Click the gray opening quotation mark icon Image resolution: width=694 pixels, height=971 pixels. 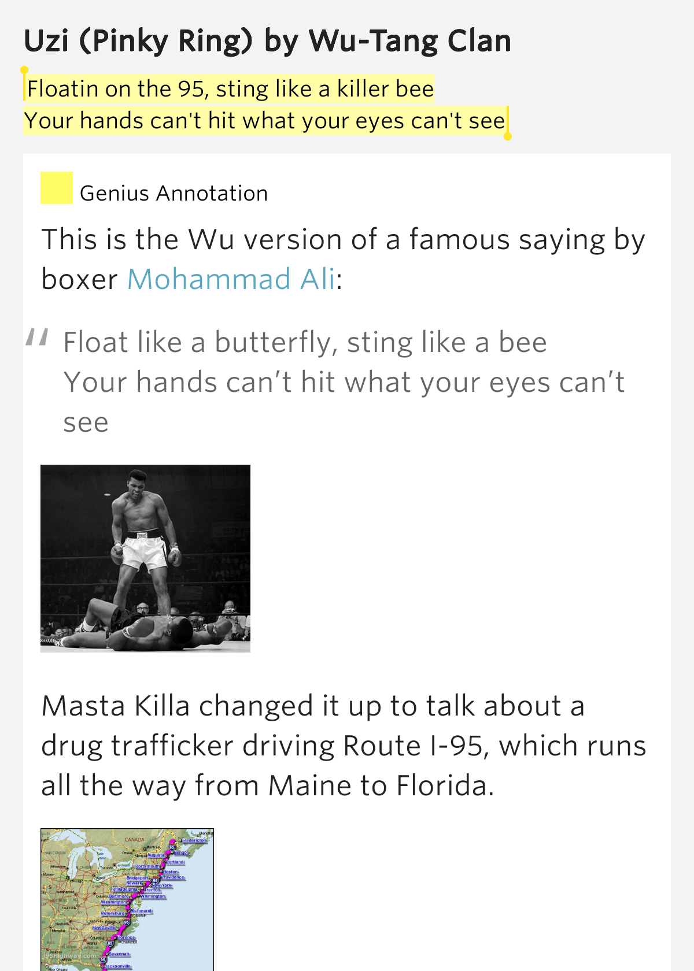click(x=37, y=337)
